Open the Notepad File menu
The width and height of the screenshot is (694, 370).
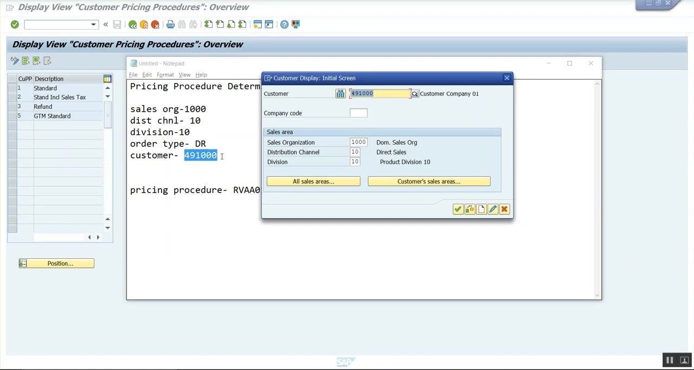pyautogui.click(x=133, y=75)
